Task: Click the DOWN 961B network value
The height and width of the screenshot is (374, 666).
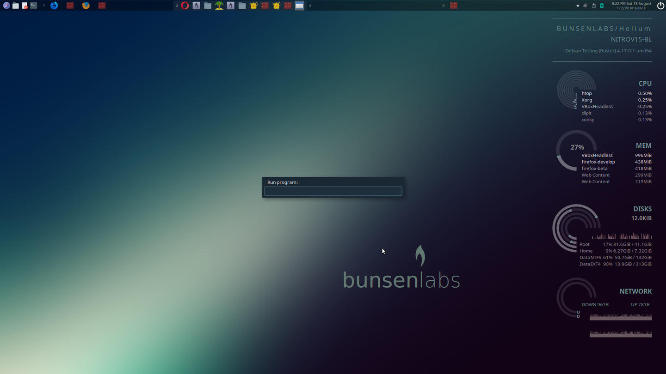Action: 595,305
